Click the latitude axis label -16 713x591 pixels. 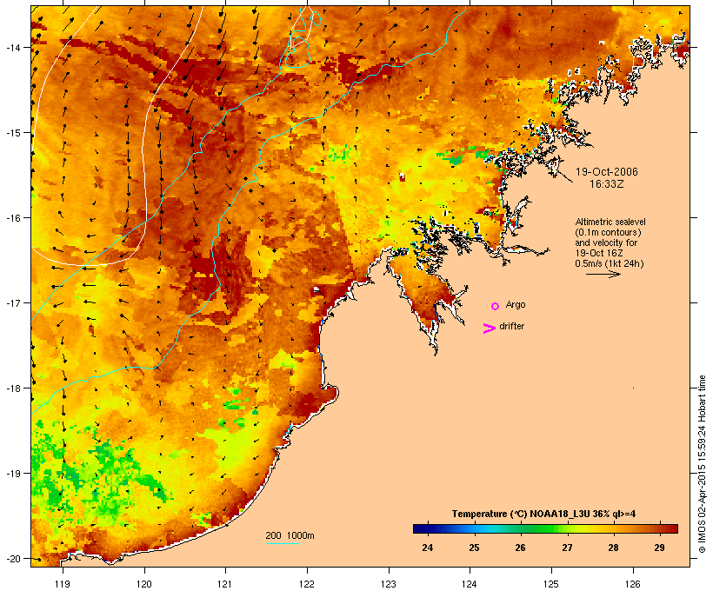coord(12,218)
